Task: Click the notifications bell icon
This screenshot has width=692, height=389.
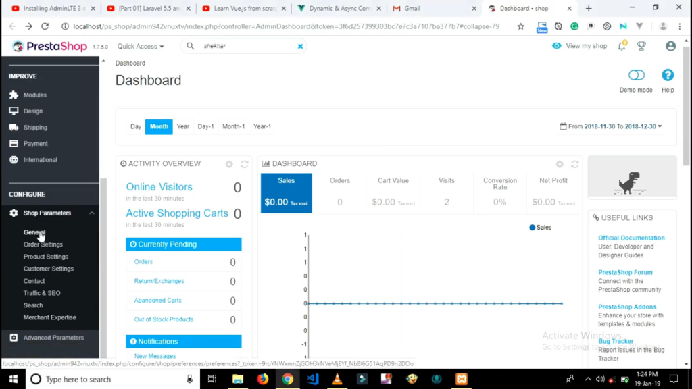Action: [621, 45]
